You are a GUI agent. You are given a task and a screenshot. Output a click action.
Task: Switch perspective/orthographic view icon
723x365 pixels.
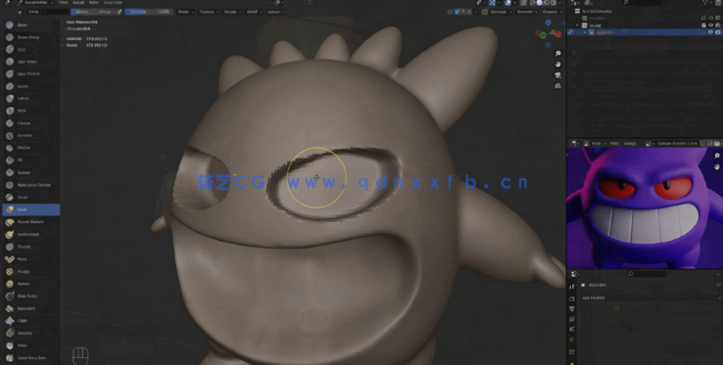[x=558, y=86]
